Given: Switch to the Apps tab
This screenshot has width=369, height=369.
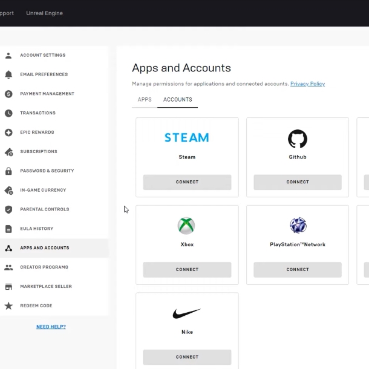Looking at the screenshot, I should coord(145,100).
